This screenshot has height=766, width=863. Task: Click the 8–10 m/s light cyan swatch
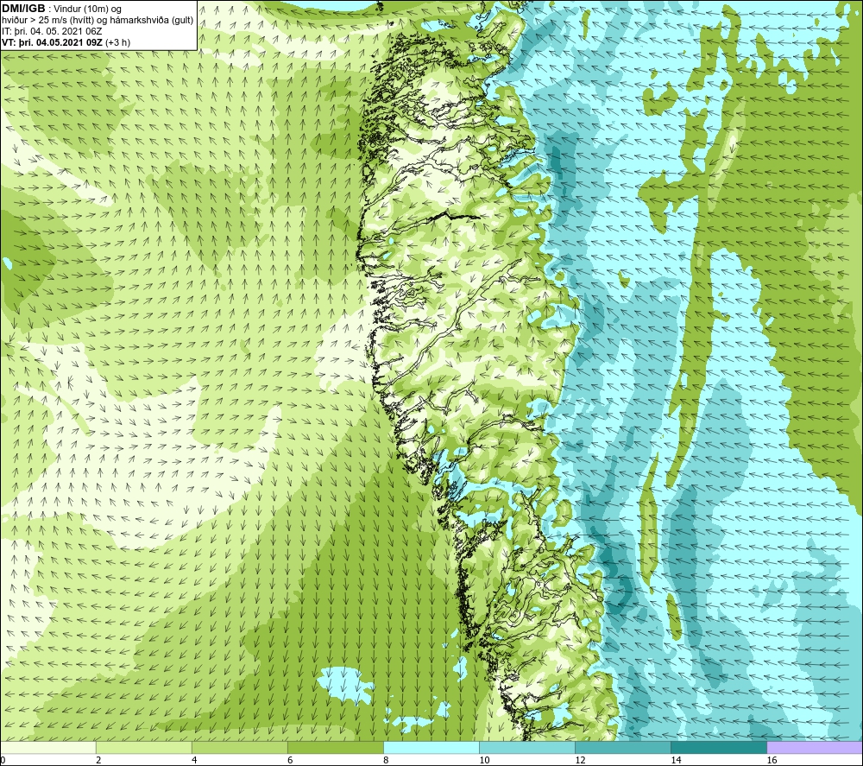point(431,748)
